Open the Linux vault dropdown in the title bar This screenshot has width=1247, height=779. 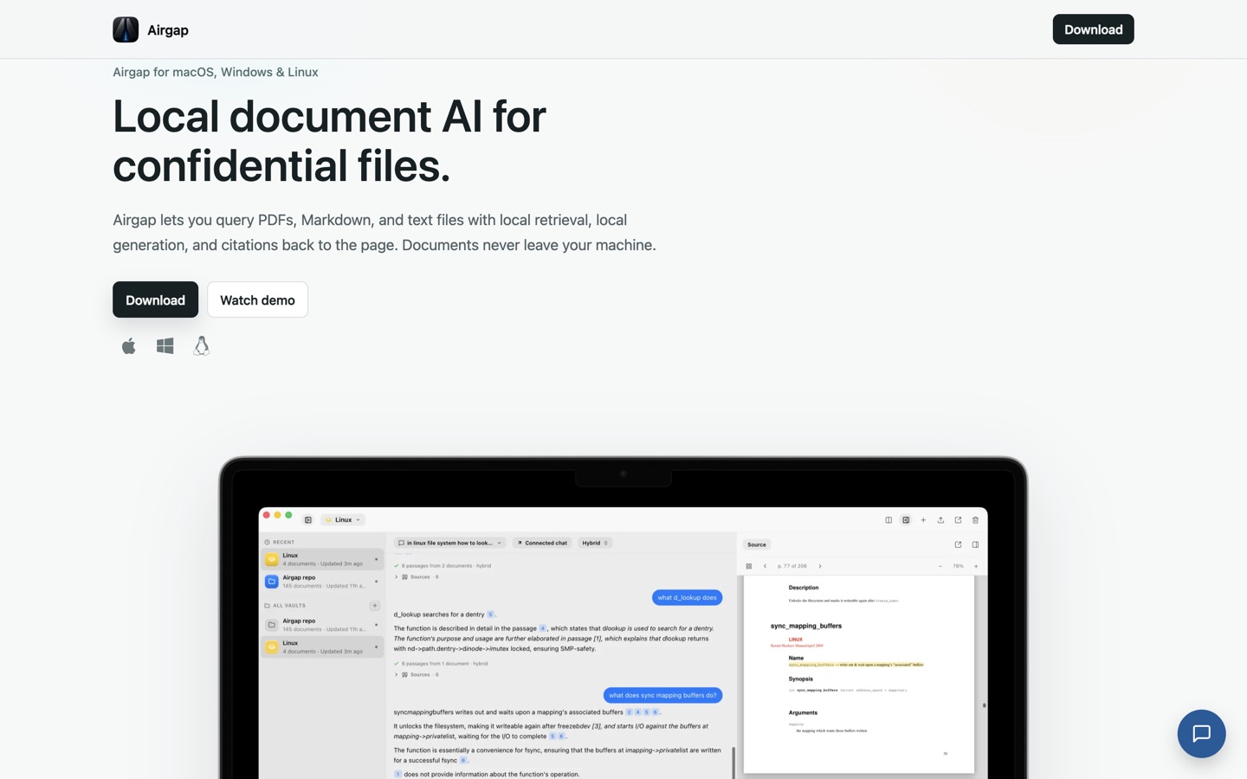coord(343,520)
